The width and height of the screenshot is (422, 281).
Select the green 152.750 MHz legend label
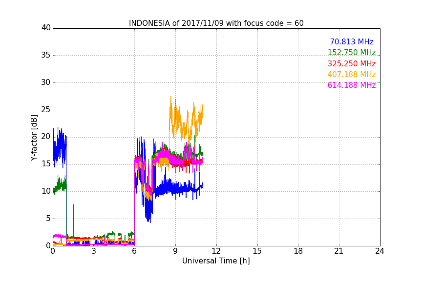(352, 52)
